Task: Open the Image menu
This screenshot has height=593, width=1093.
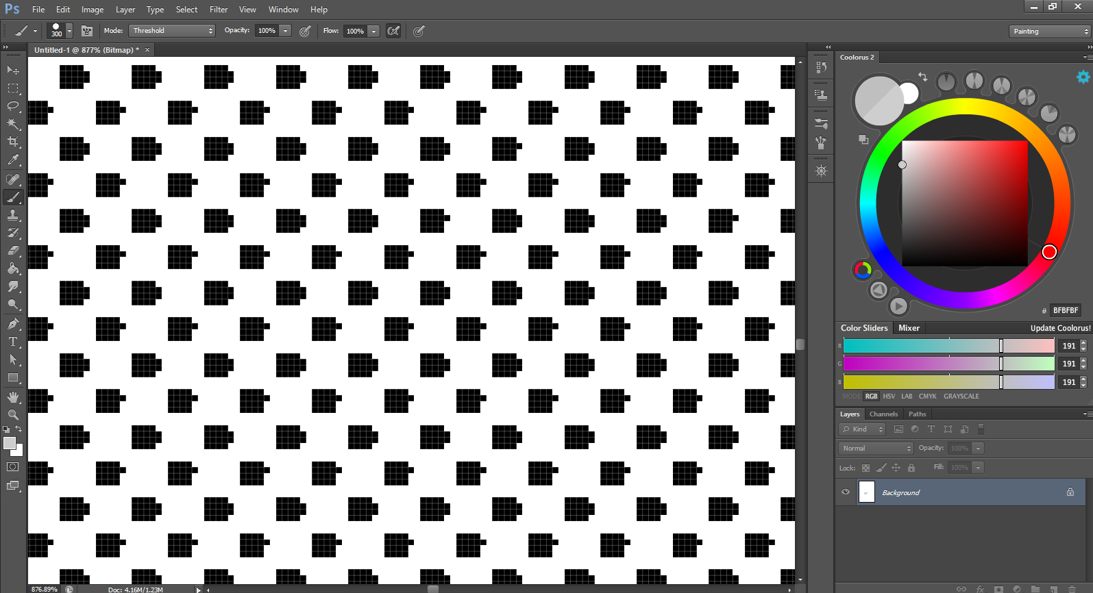Action: tap(93, 10)
